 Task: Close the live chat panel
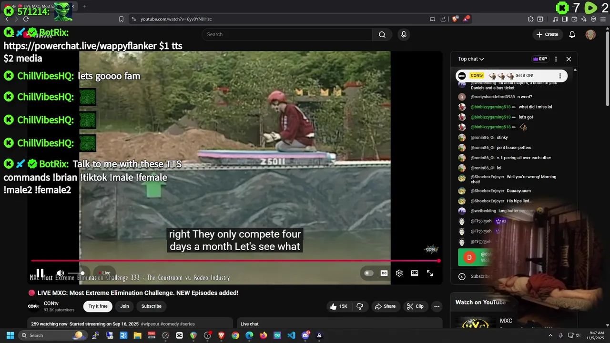pyautogui.click(x=569, y=59)
